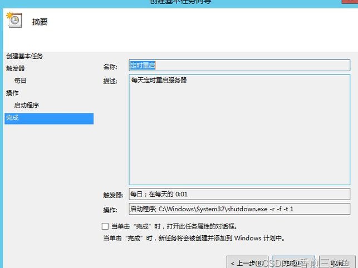
Task: Click the 取消 button
Action: tap(337, 263)
